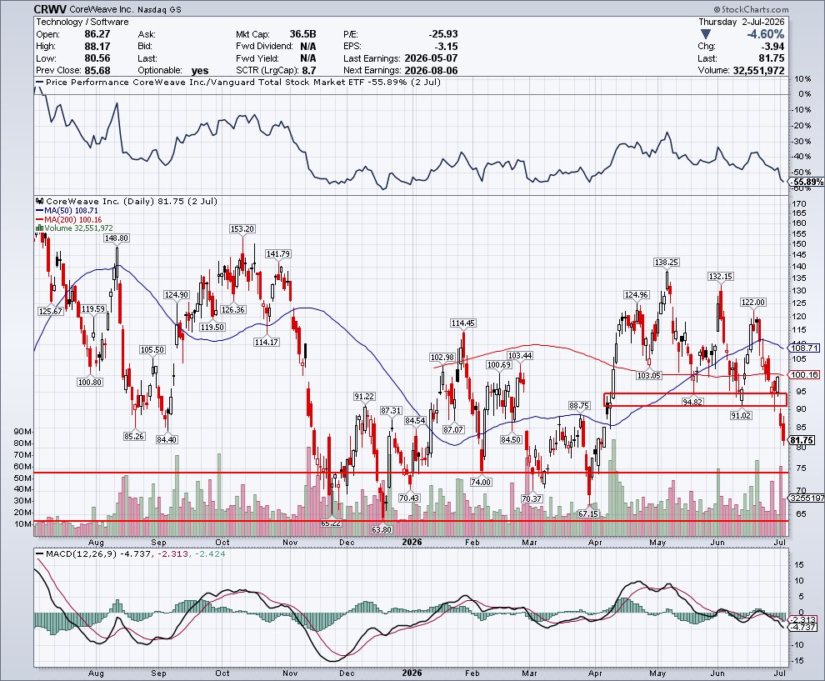Click the 125.67 price label

pos(51,311)
